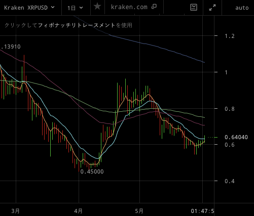Expand chart to fullscreen
The width and height of the screenshot is (254, 216).
[212, 8]
